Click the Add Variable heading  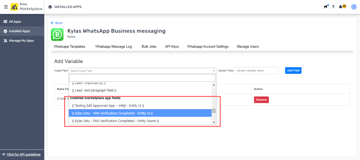pyautogui.click(x=69, y=61)
